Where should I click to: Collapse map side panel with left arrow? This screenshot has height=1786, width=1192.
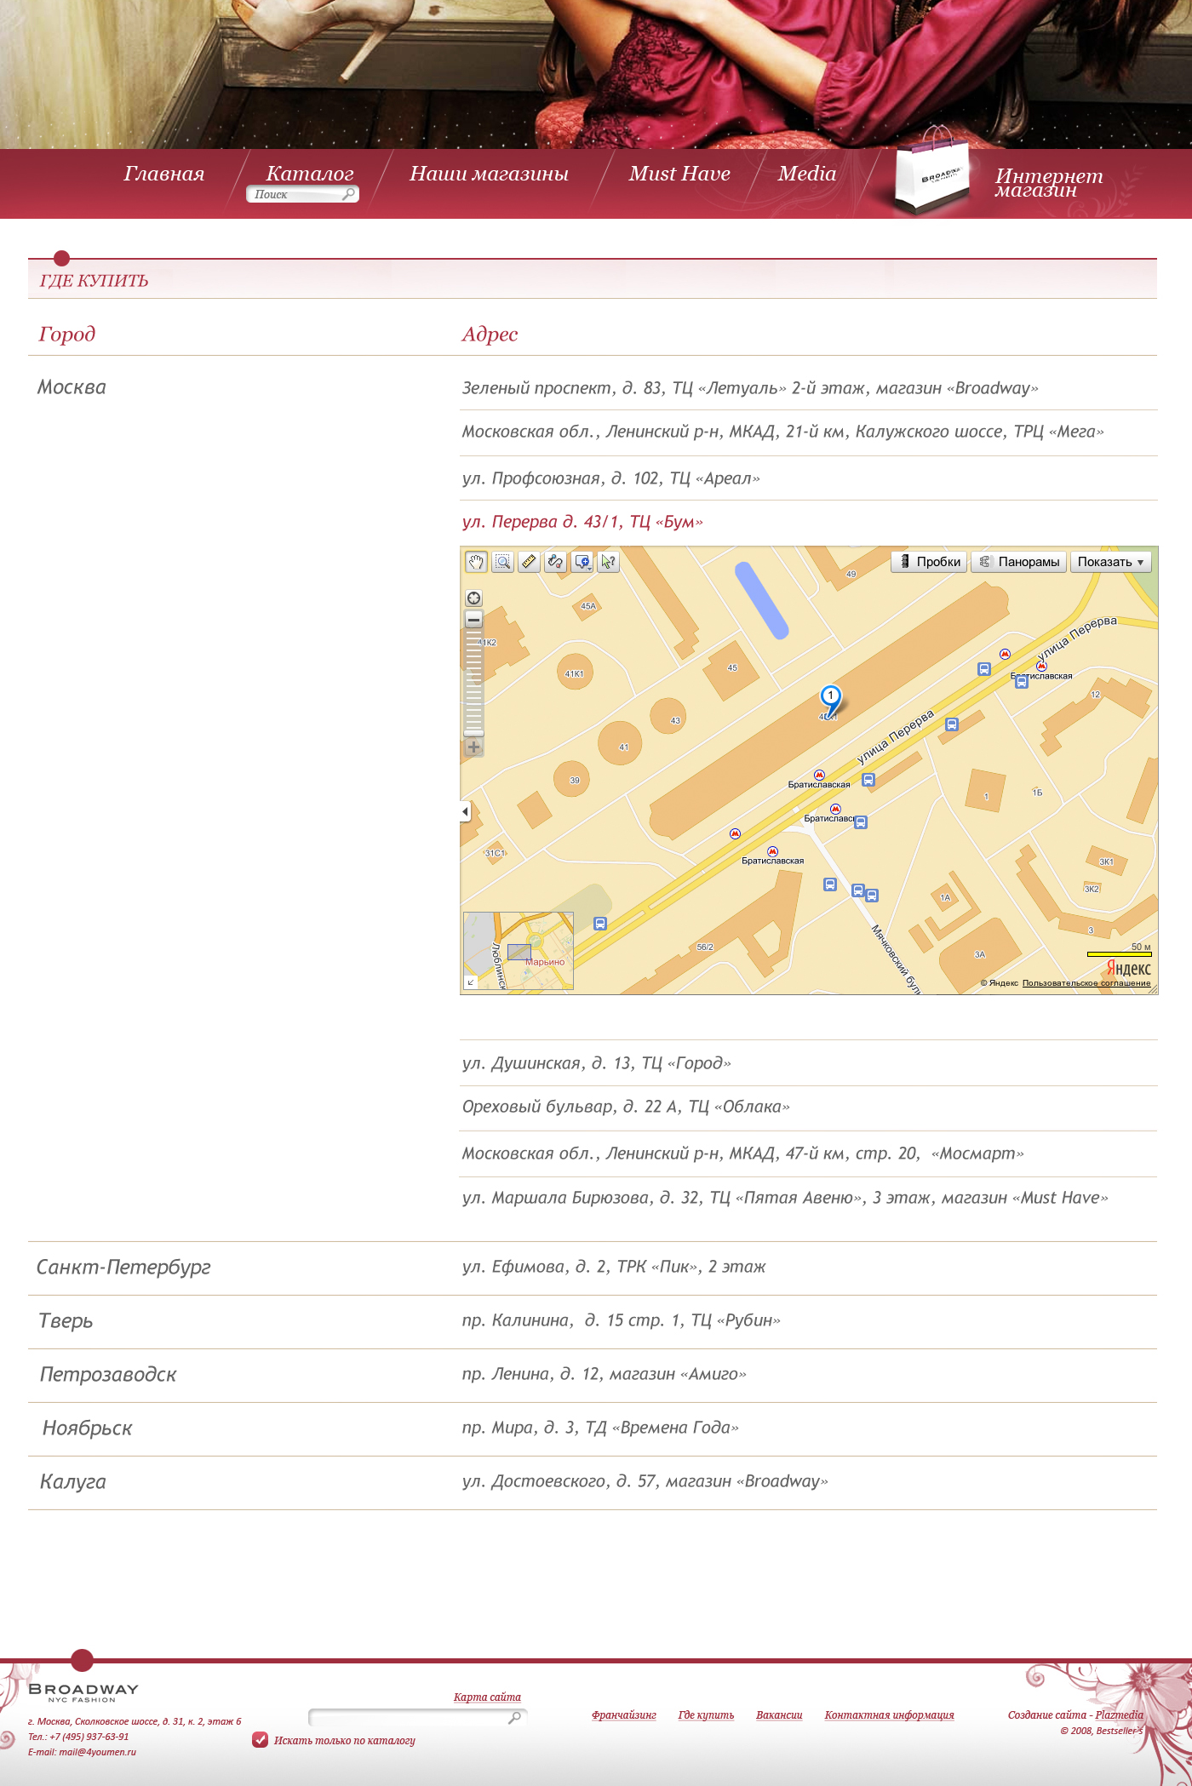pos(465,811)
